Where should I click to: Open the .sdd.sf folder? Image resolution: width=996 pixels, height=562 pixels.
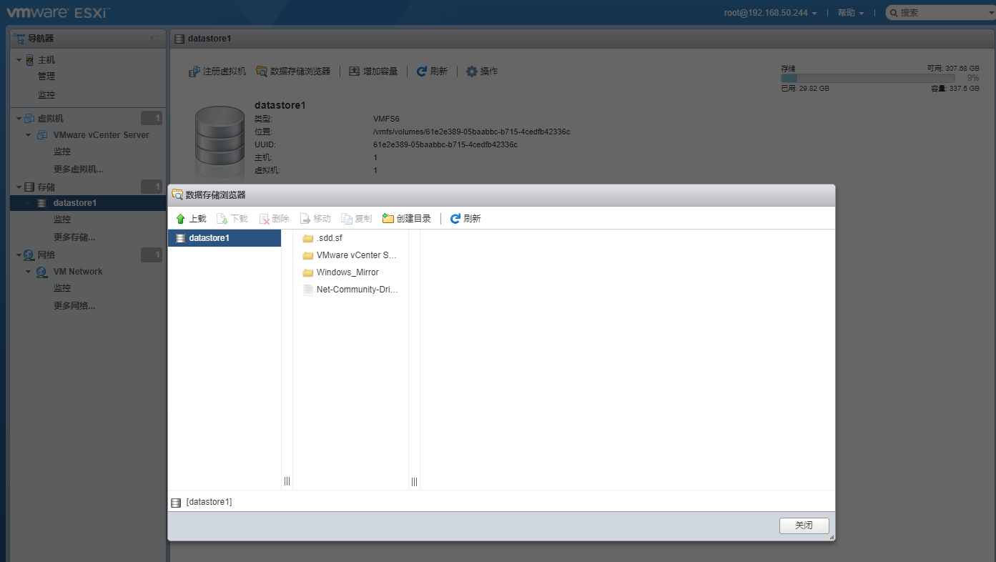[329, 238]
